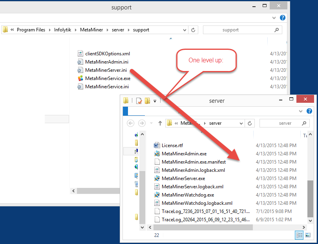The height and width of the screenshot is (244, 318).
Task: Switch to Large icons view in server window
Action: (308, 235)
